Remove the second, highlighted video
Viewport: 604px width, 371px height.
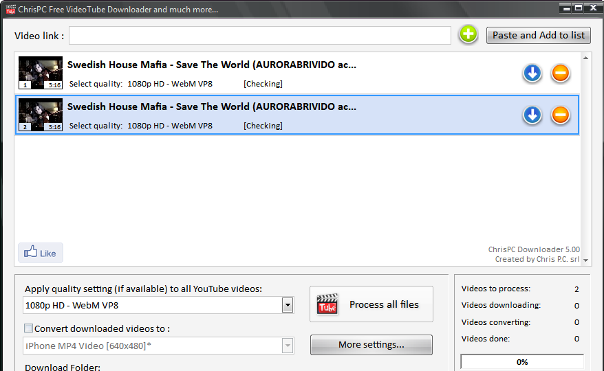(561, 115)
